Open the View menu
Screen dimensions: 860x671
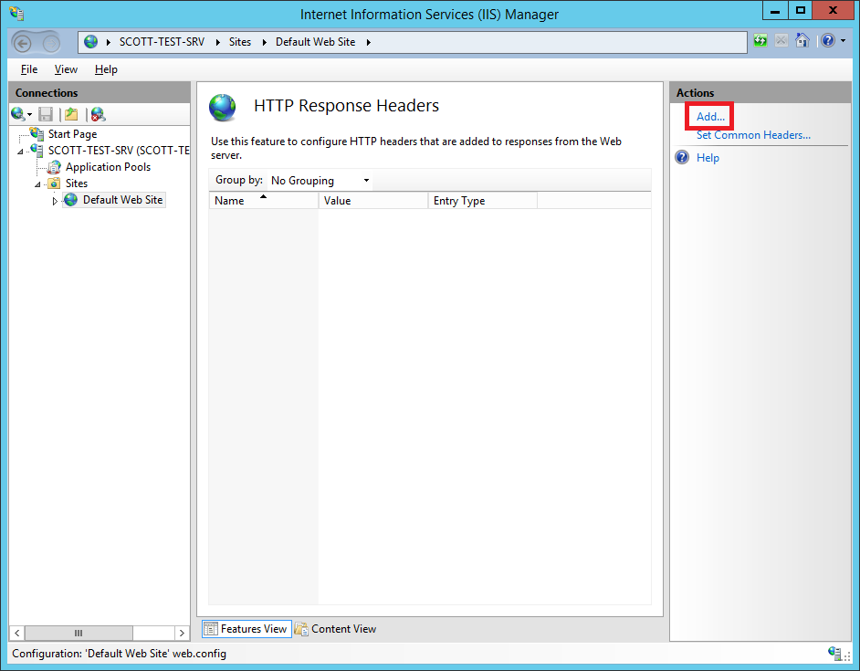pos(66,69)
